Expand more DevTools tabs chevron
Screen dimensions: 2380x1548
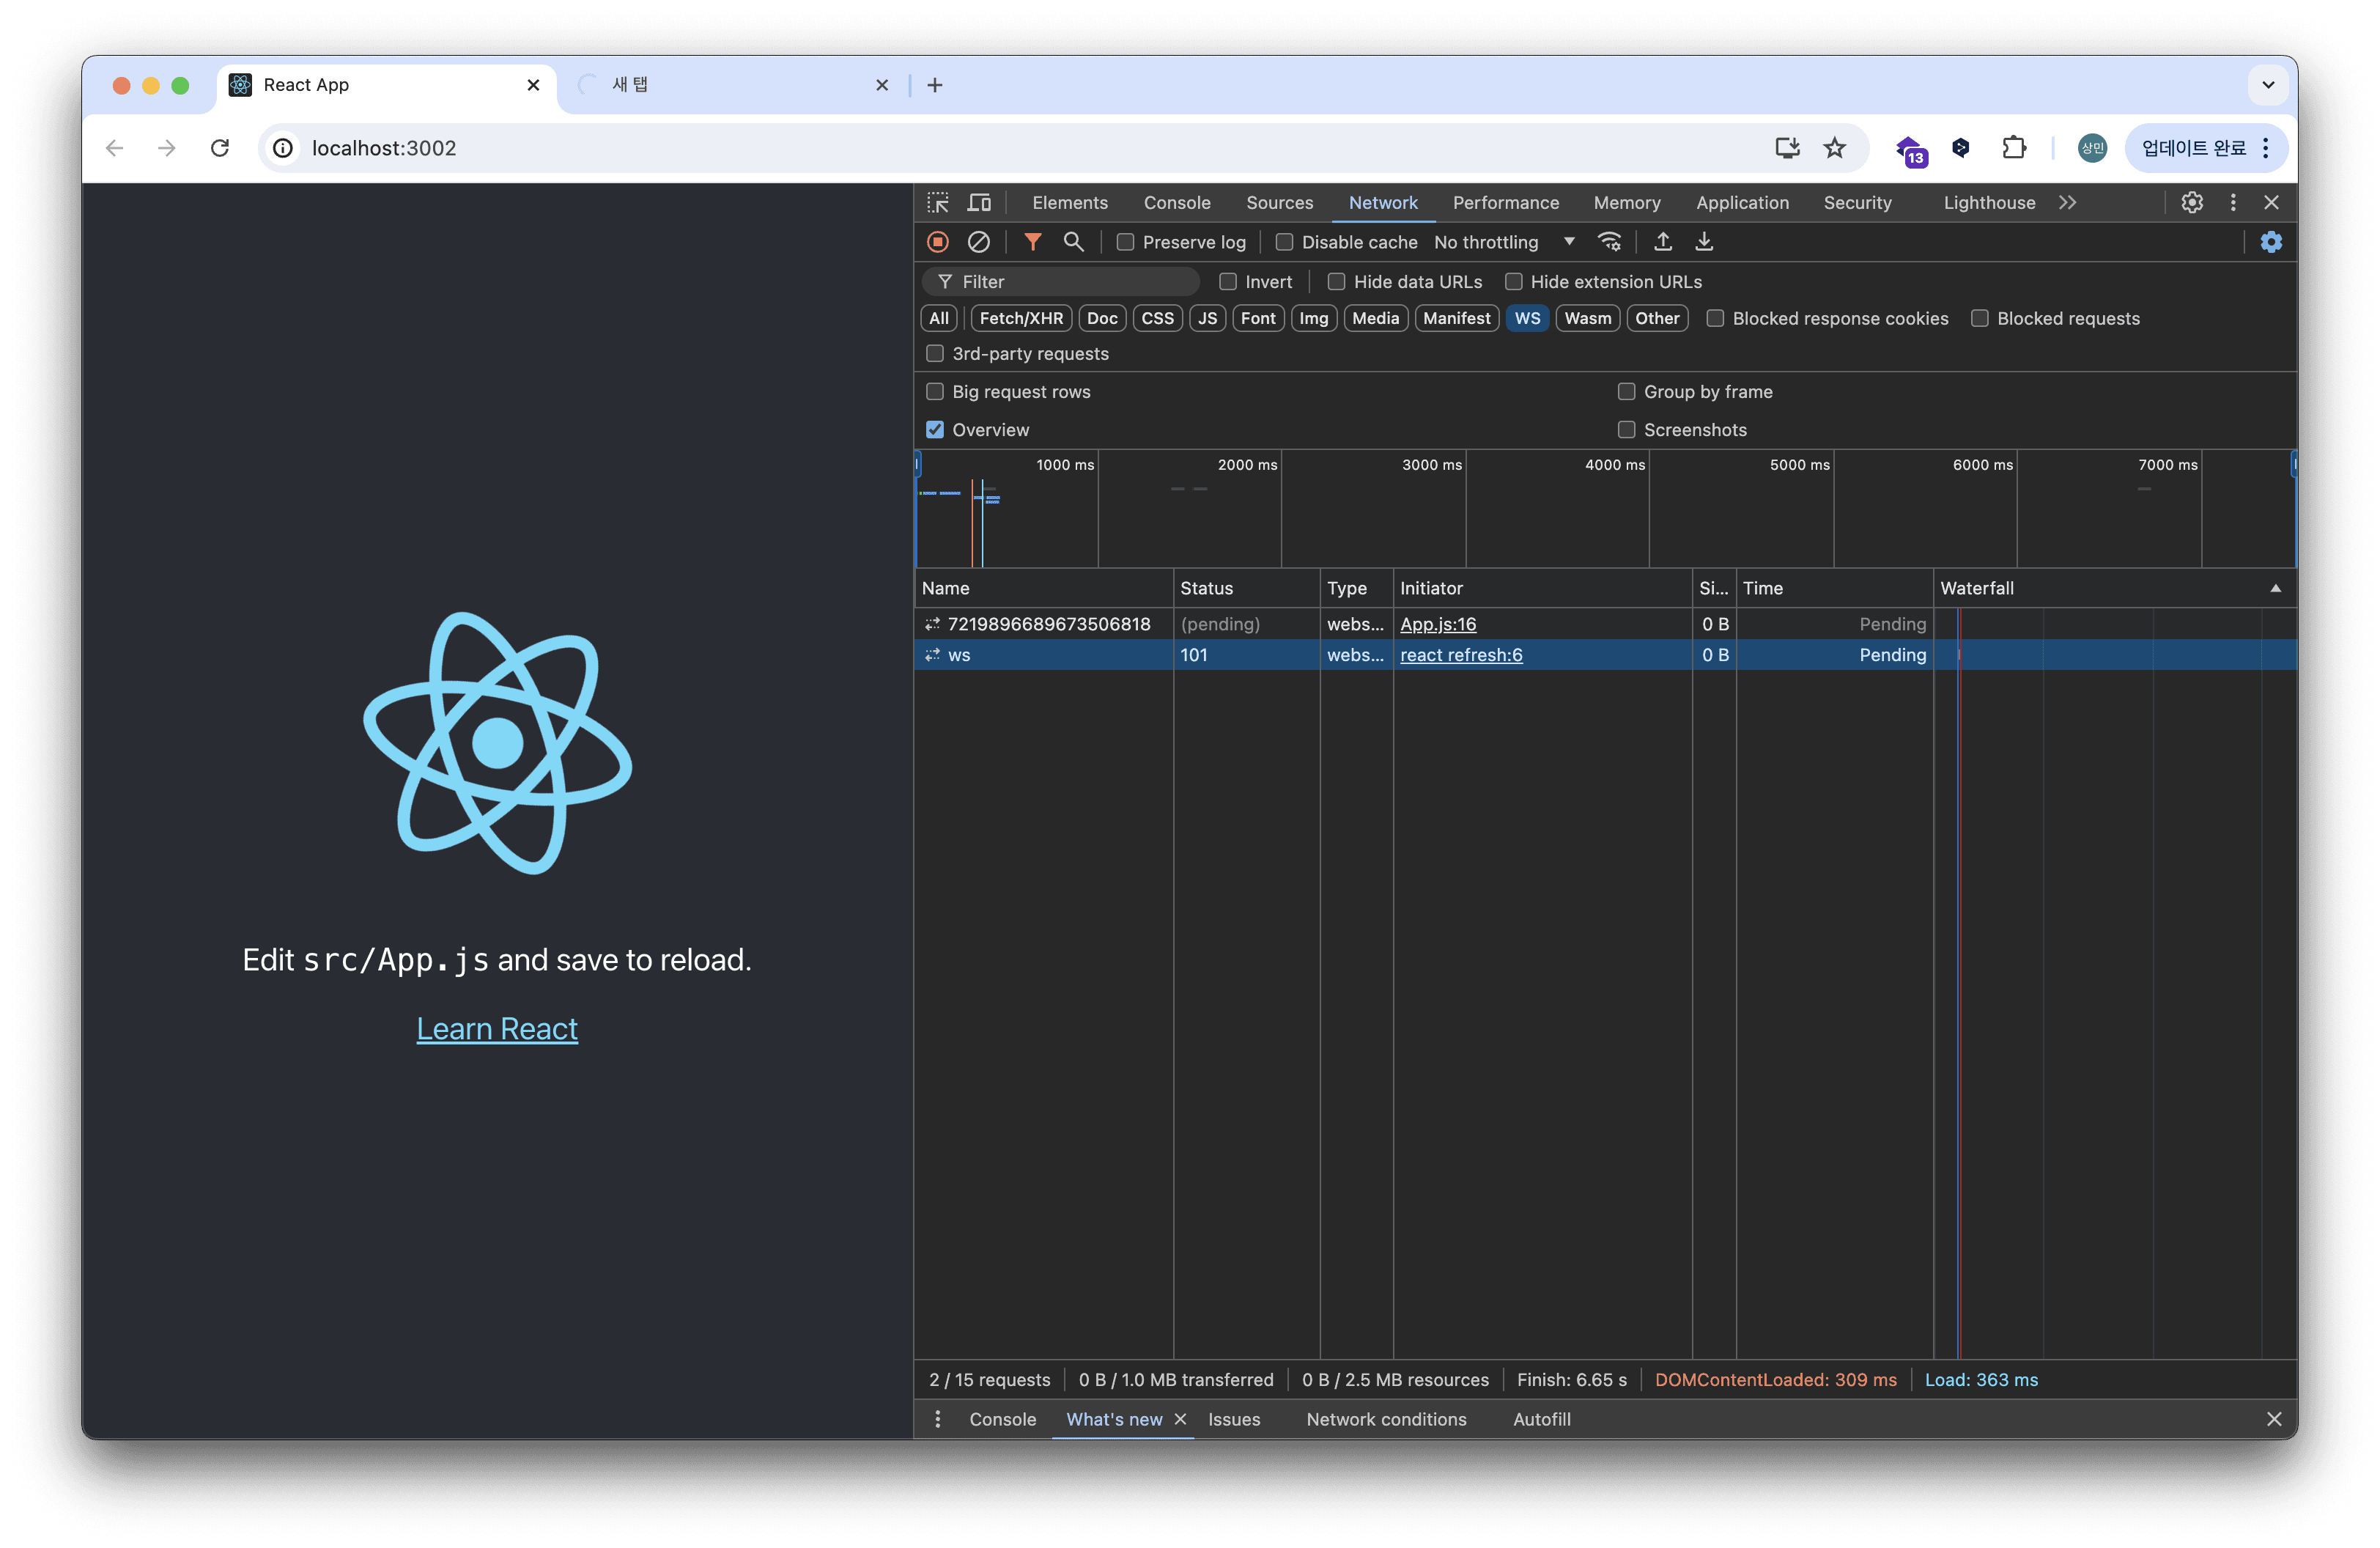(x=2068, y=203)
